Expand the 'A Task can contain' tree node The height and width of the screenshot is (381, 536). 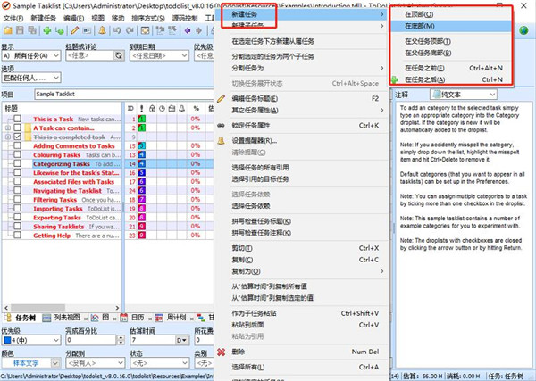(8, 128)
